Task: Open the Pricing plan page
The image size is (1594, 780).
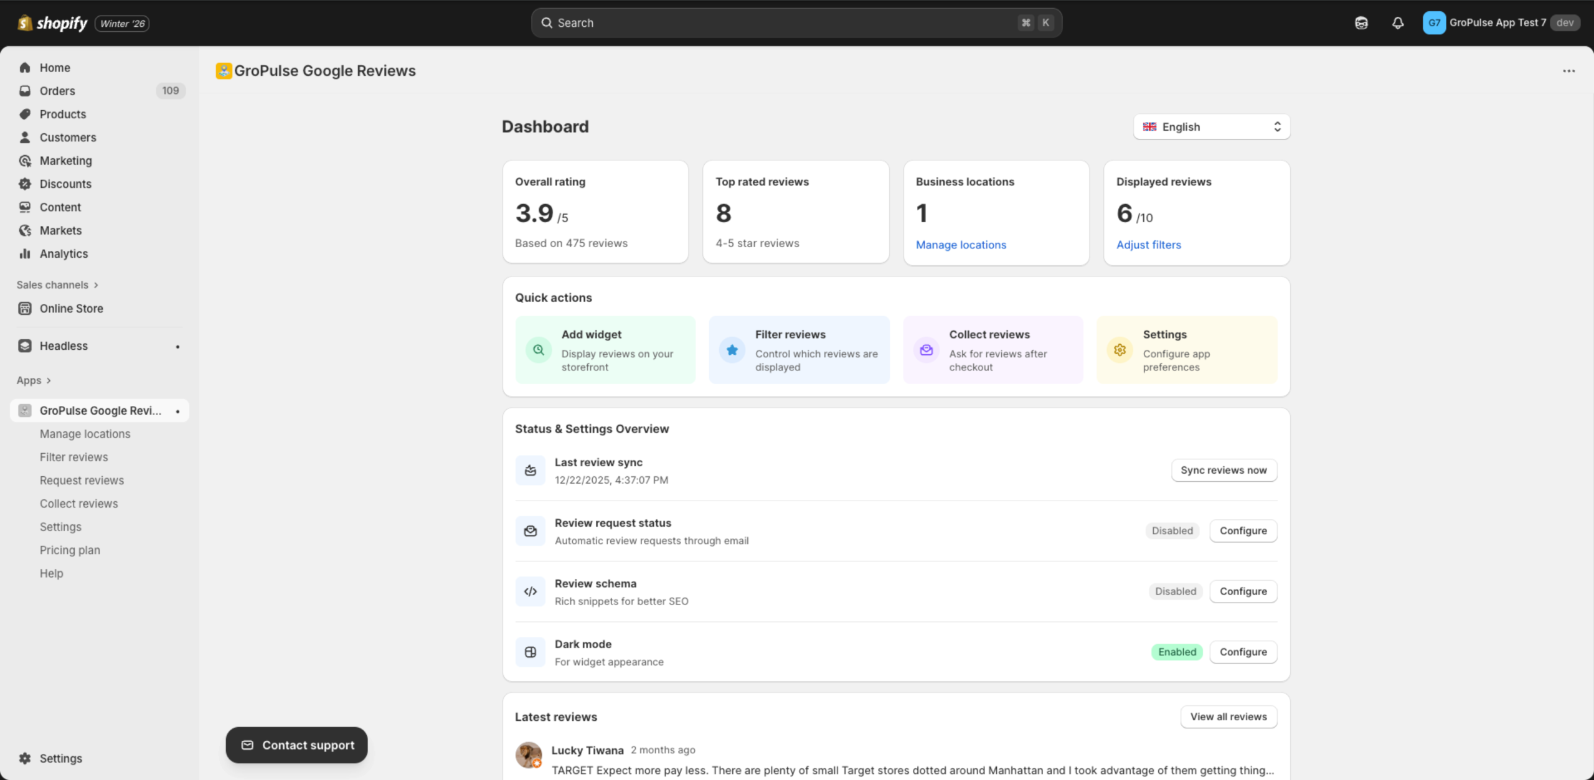Action: point(70,550)
